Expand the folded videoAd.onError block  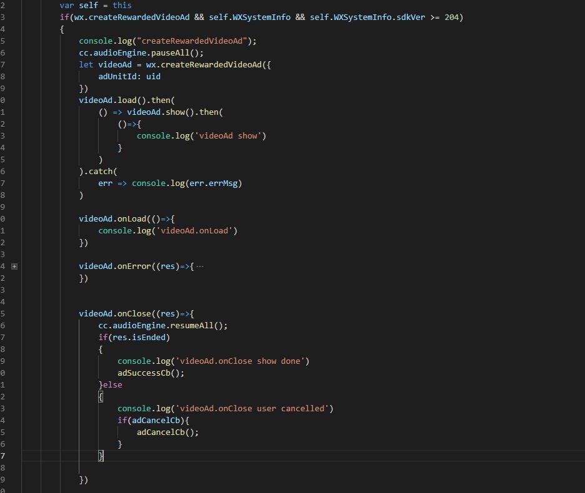(x=14, y=266)
